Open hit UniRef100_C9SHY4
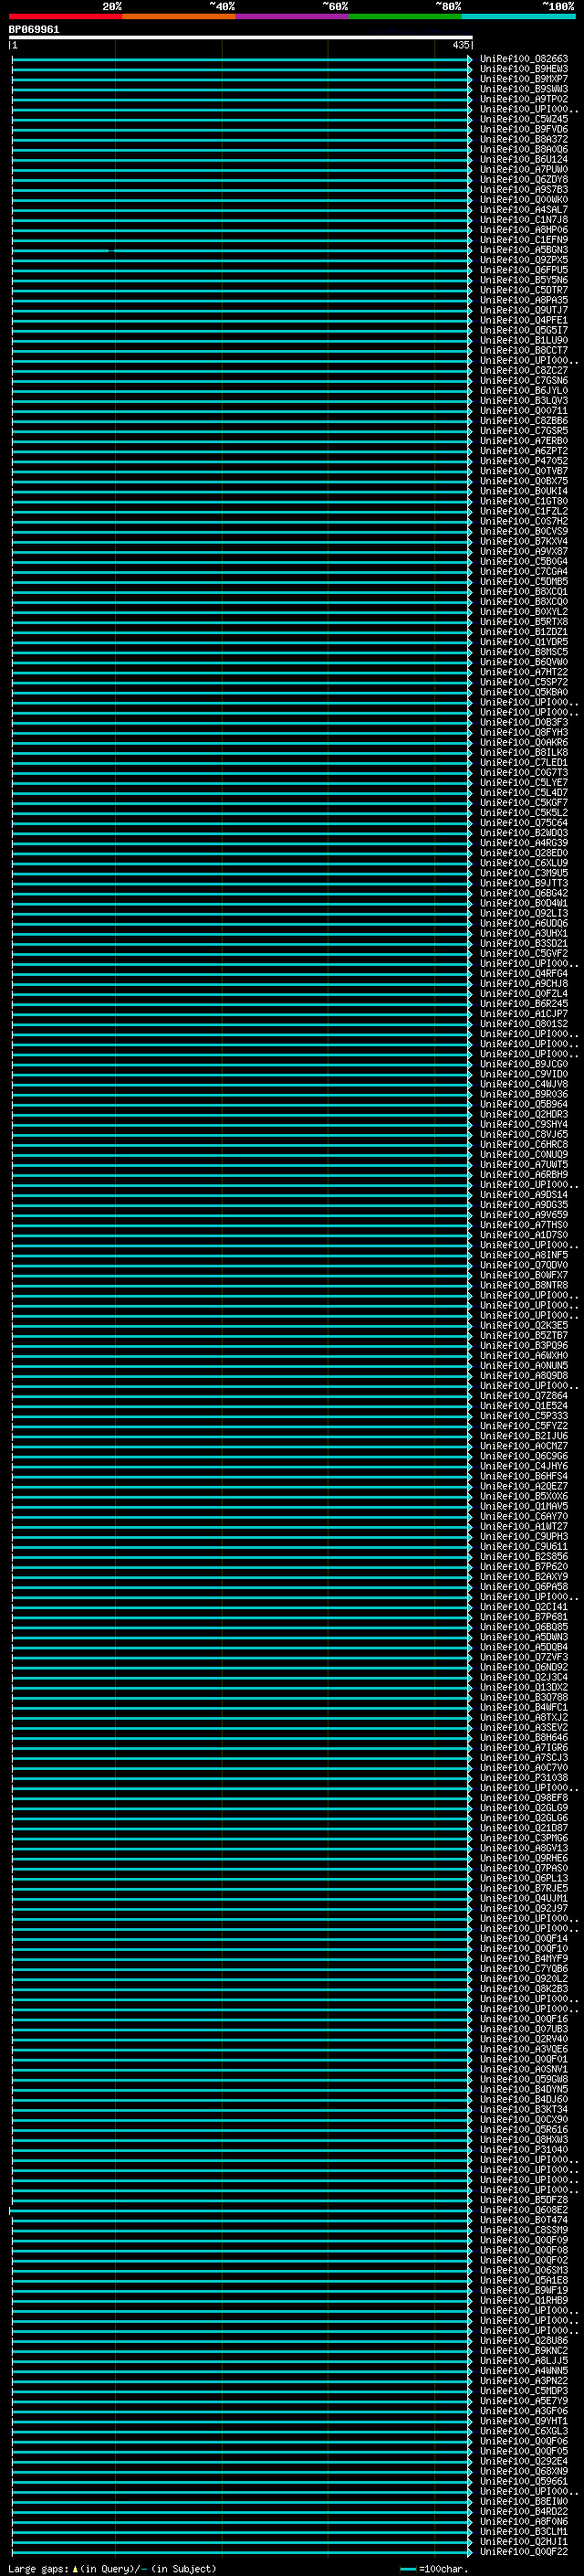584x2576 pixels. 523,1124
